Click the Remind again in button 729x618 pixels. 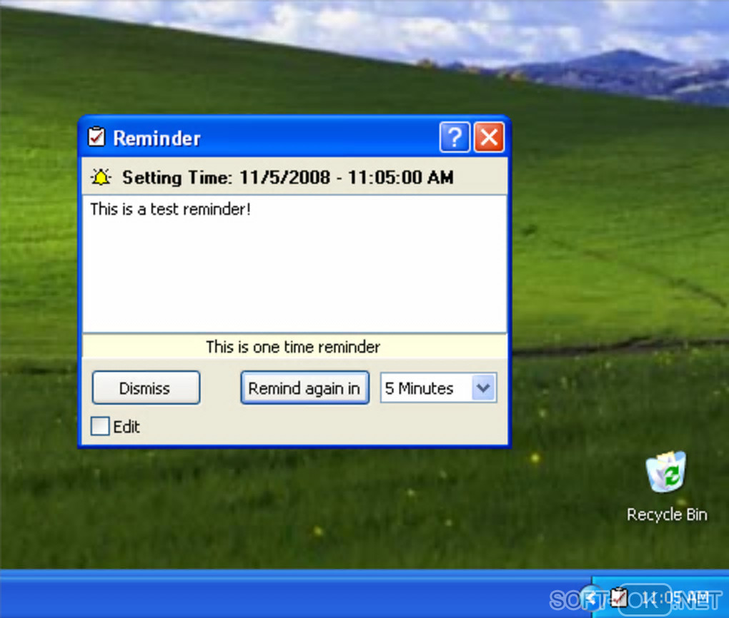tap(305, 387)
